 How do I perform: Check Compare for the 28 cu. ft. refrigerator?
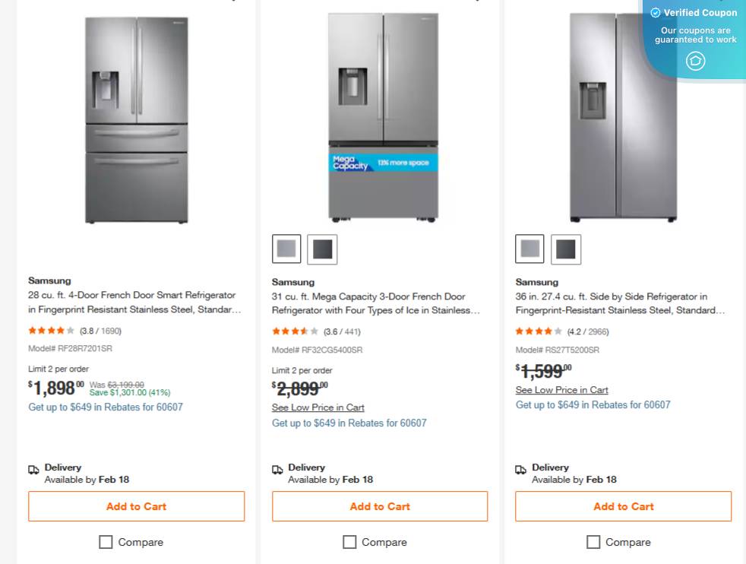point(106,542)
